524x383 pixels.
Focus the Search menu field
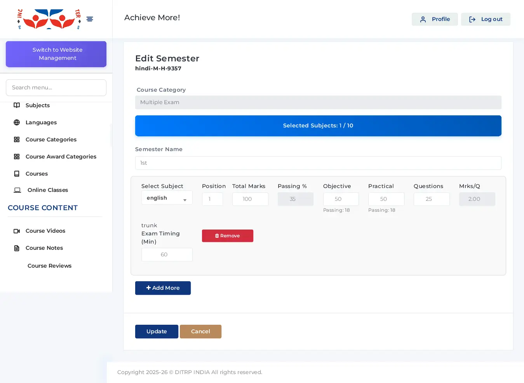pyautogui.click(x=56, y=87)
